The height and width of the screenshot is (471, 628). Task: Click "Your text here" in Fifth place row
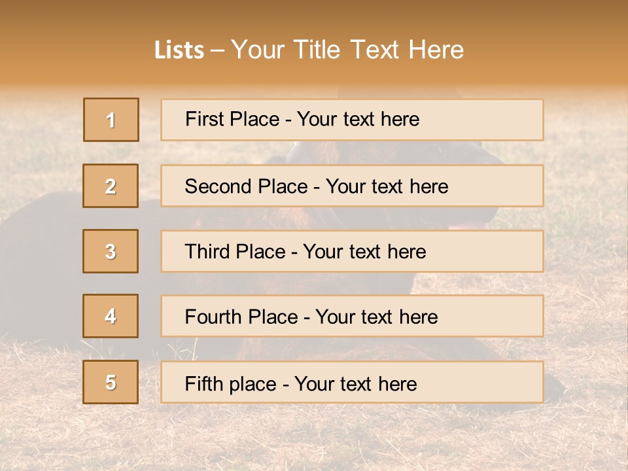(x=355, y=383)
